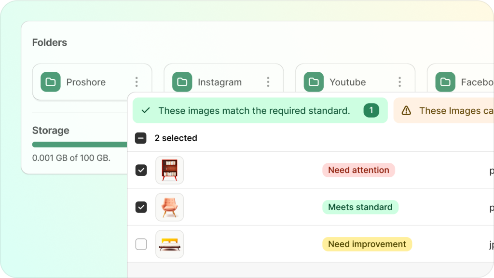The height and width of the screenshot is (278, 494).
Task: Open the bed image thumbnail
Action: coord(169,244)
